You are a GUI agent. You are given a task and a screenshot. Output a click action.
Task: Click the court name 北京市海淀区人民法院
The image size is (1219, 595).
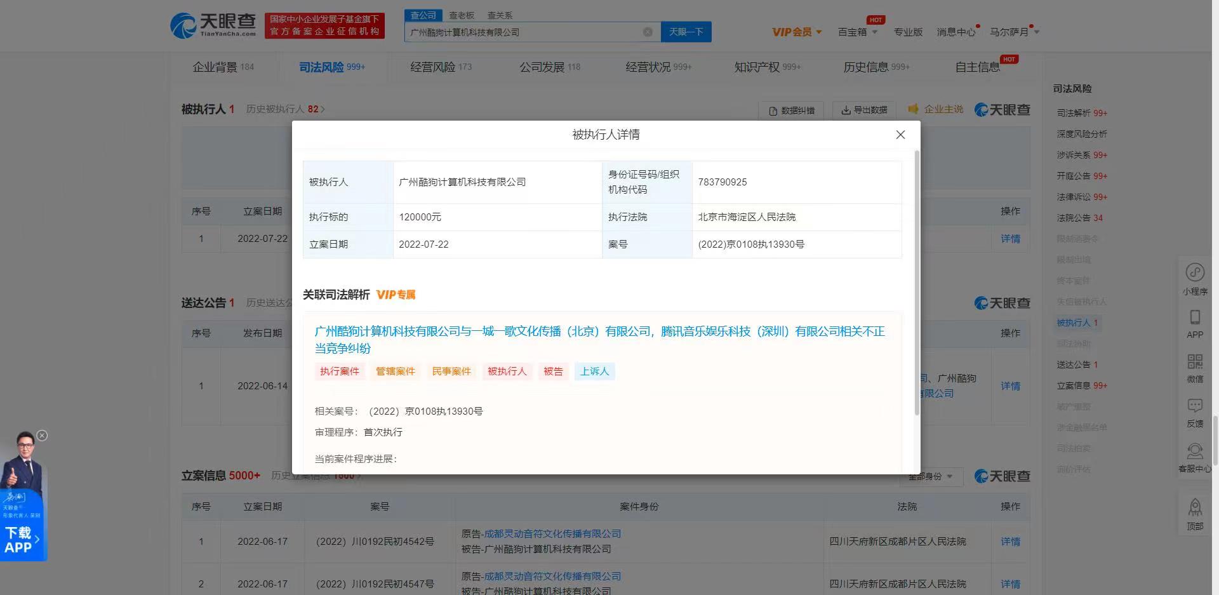coord(747,217)
